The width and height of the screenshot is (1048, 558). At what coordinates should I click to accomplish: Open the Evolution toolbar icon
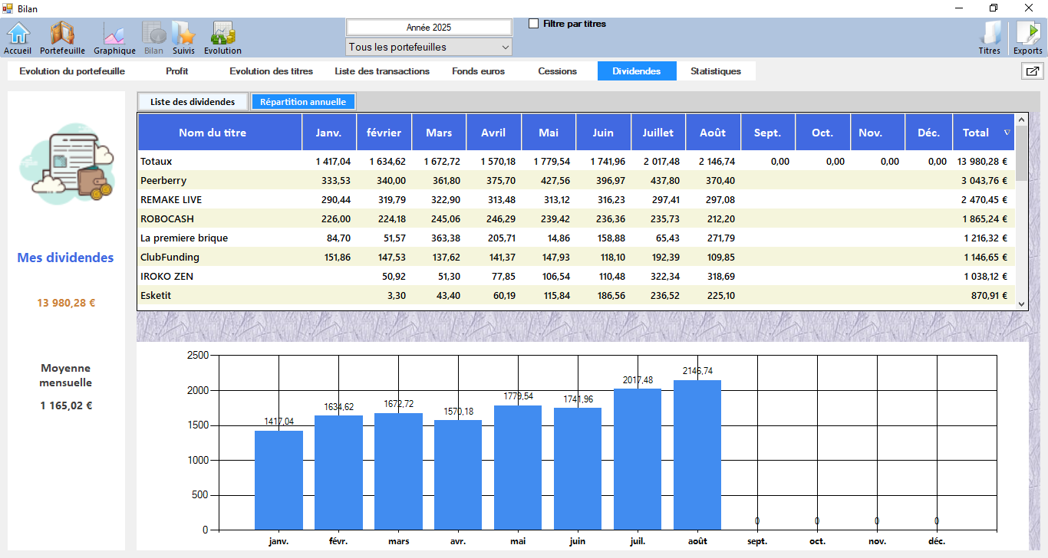click(222, 37)
